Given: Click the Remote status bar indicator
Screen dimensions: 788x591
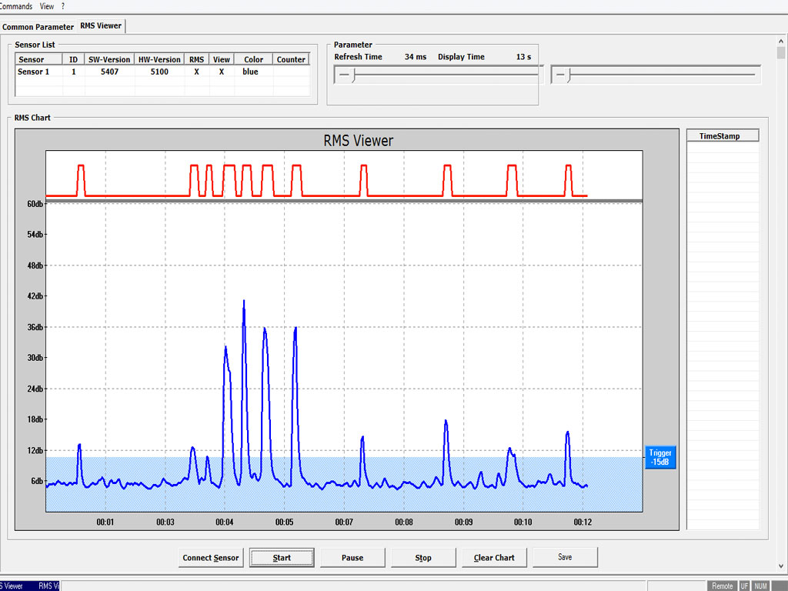Looking at the screenshot, I should [722, 586].
